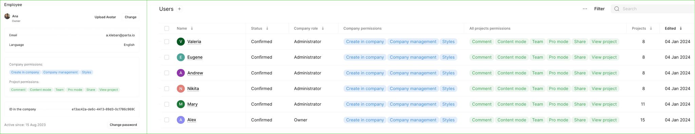Click the Change password button
695x134 pixels.
tap(123, 125)
